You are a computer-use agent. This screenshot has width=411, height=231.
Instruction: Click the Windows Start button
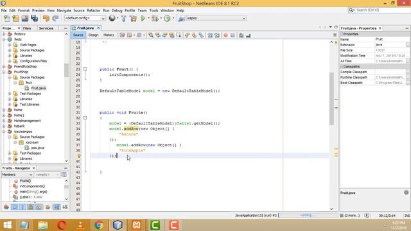[7, 225]
